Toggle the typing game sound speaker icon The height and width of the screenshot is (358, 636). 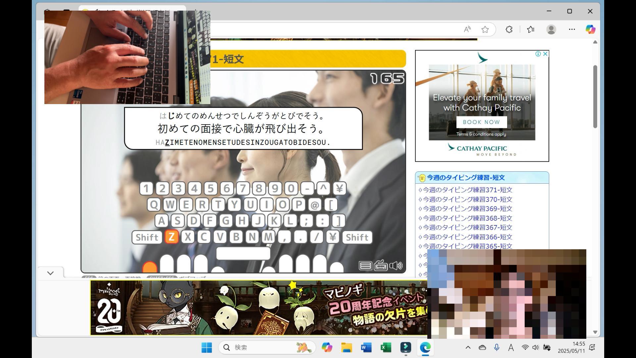point(396,266)
